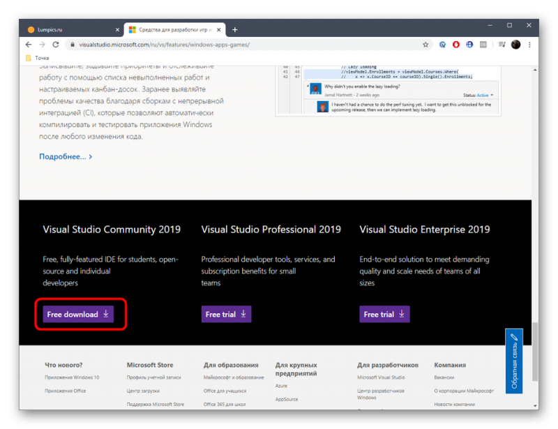
Task: Close the Lumpics.ru tab
Action: coord(117,30)
